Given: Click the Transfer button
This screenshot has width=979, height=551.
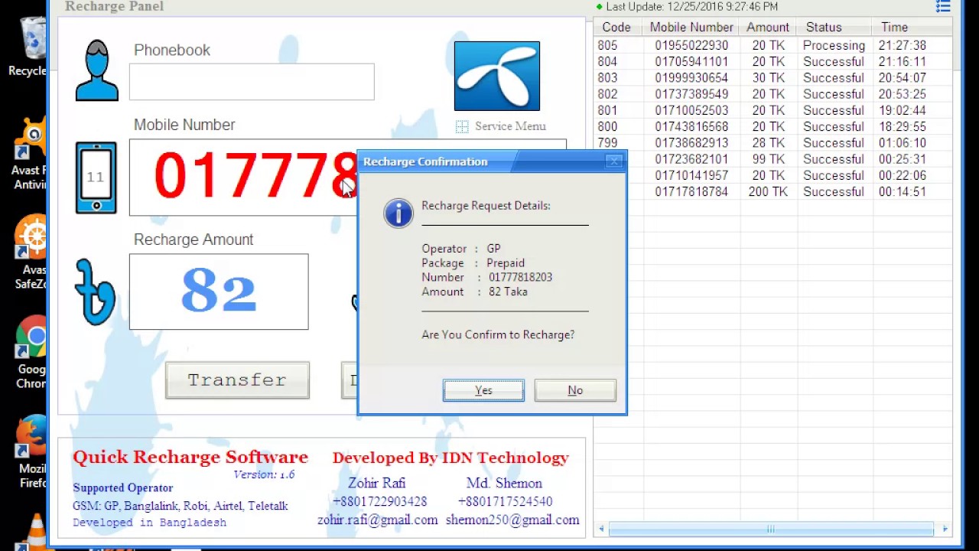Looking at the screenshot, I should 237,380.
